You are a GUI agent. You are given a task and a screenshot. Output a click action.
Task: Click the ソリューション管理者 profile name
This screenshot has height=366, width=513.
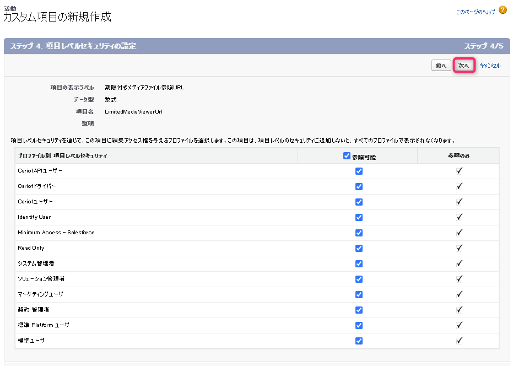[x=41, y=278]
